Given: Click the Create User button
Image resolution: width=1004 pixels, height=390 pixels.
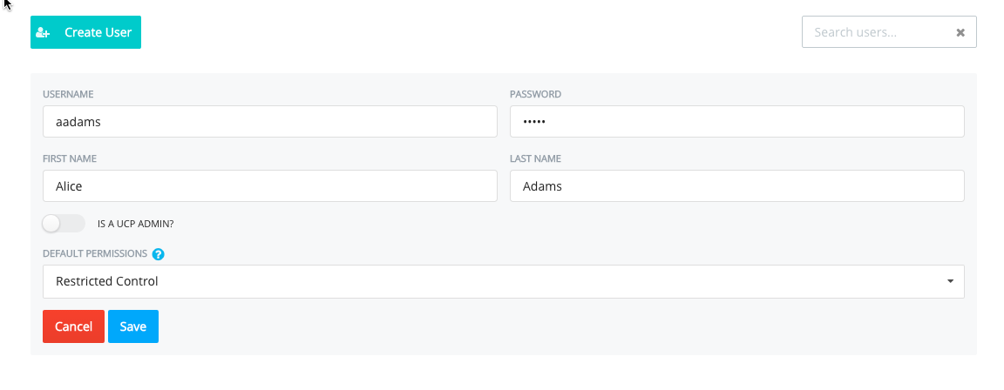Looking at the screenshot, I should pyautogui.click(x=85, y=32).
